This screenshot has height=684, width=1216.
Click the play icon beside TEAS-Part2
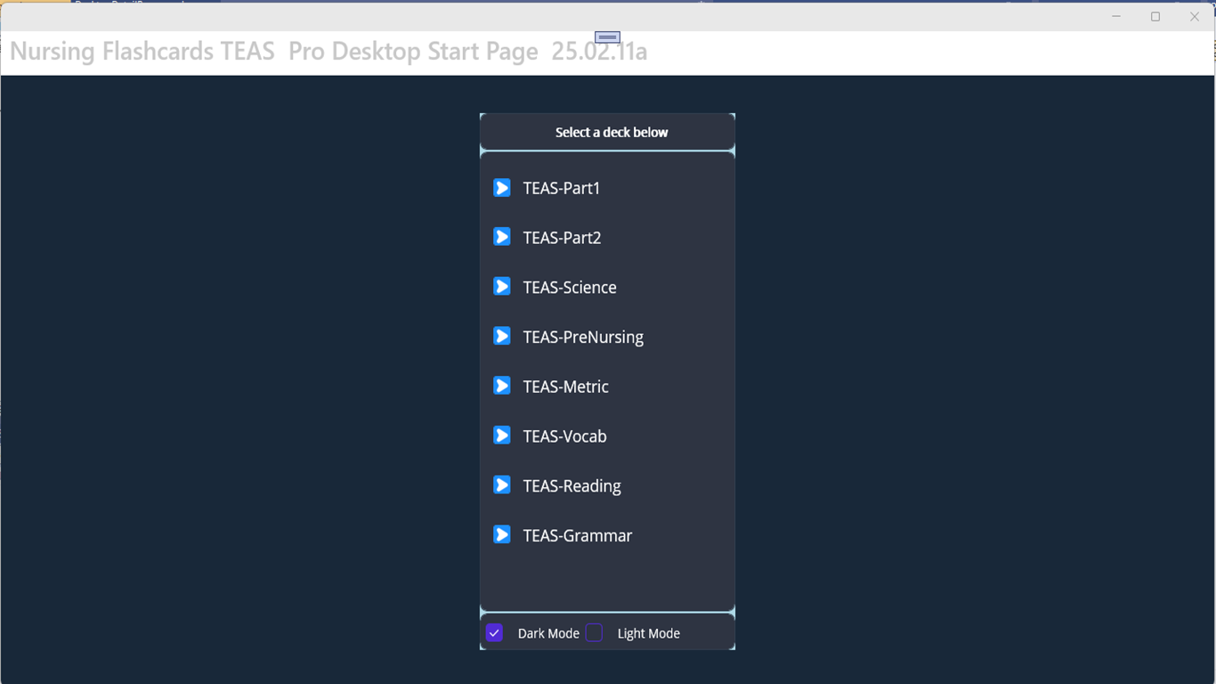(502, 237)
